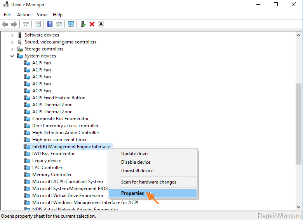The height and width of the screenshot is (220, 303).
Task: Select Intel(R) Management Engine Interface label
Action: [71, 147]
